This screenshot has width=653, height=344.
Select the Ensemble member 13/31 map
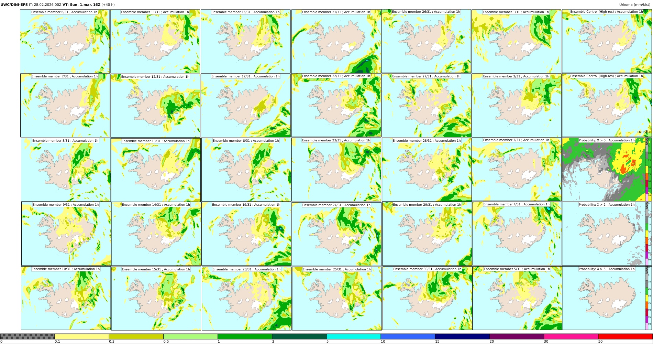[x=156, y=170]
